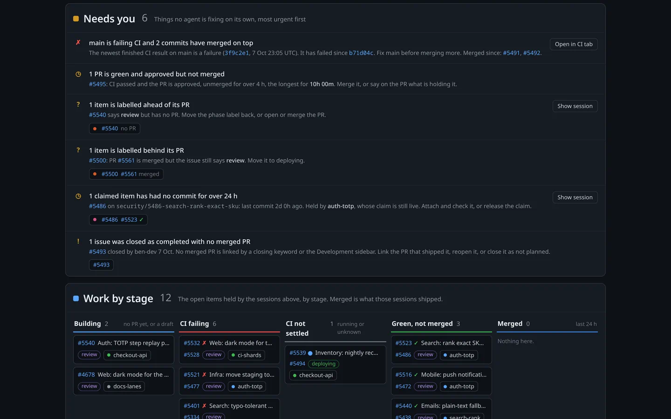
Task: Click the red failing X in the #5532 card
Action: pos(204,343)
